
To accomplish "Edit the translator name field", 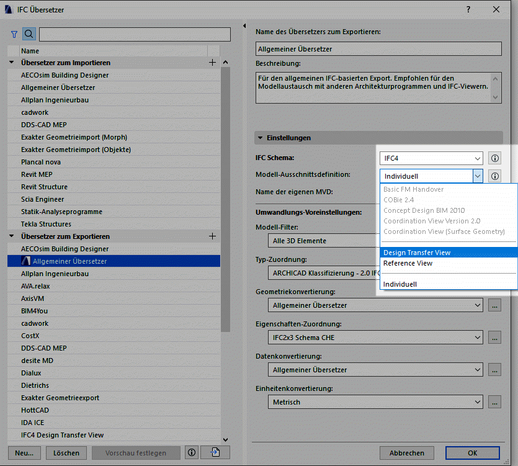I will tap(378, 49).
